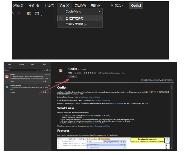Click the search icon in the demo navigation bar
Image resolution: width=186 pixels, height=155 pixels.
pos(71,139)
